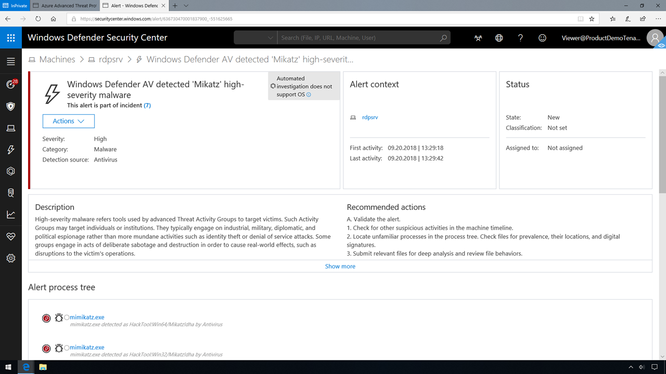Viewport: 666px width, 374px height.
Task: Open the settings gear in sidebar
Action: pos(11,258)
